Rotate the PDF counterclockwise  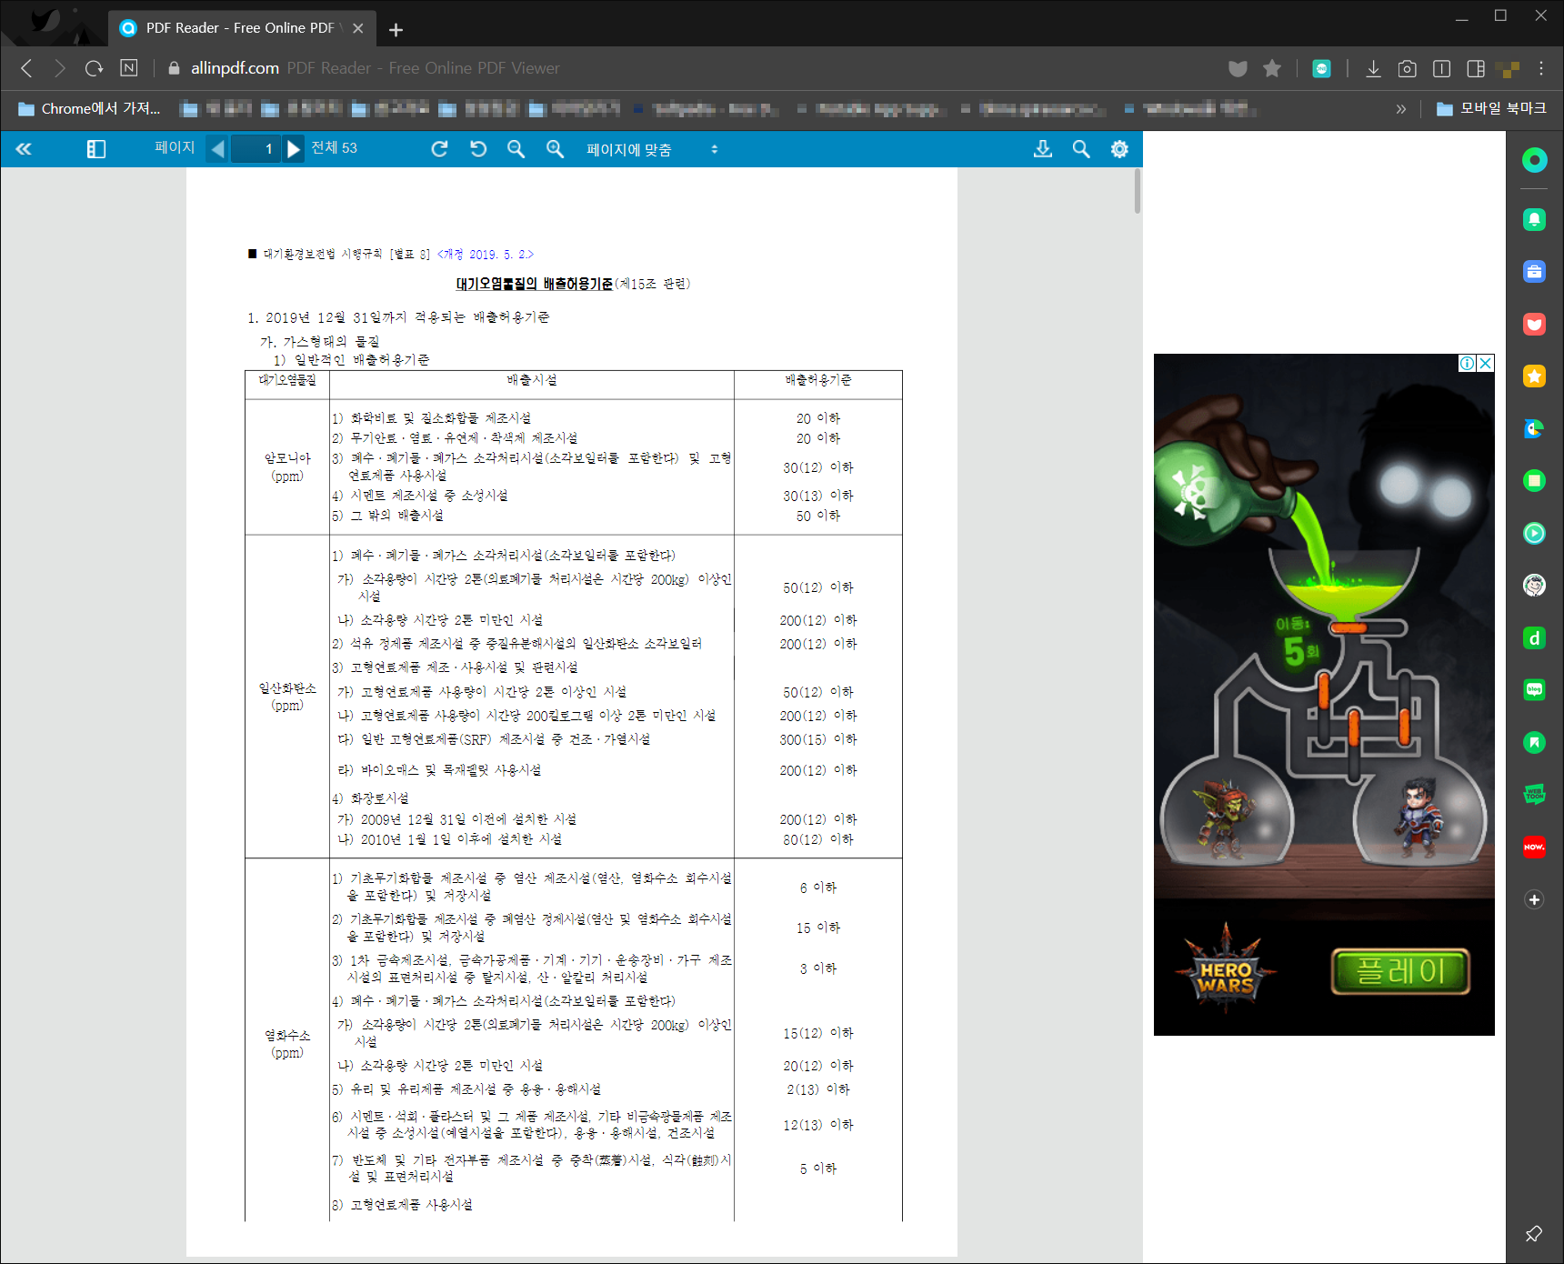pyautogui.click(x=478, y=149)
